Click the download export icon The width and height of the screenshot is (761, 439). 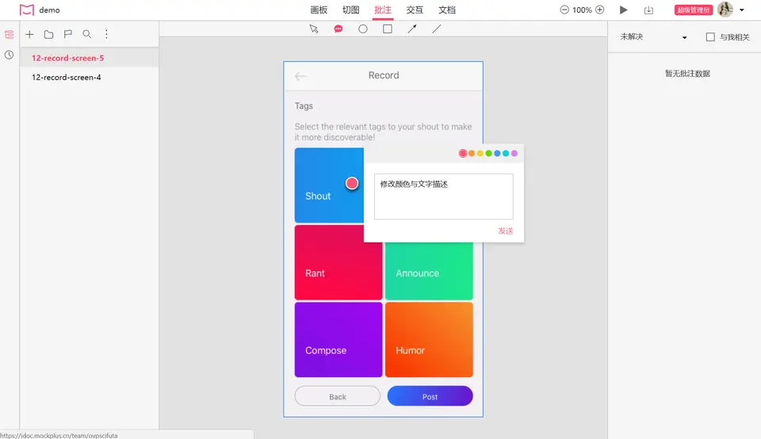(x=649, y=10)
